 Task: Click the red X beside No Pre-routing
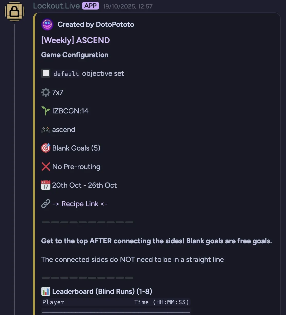(46, 167)
